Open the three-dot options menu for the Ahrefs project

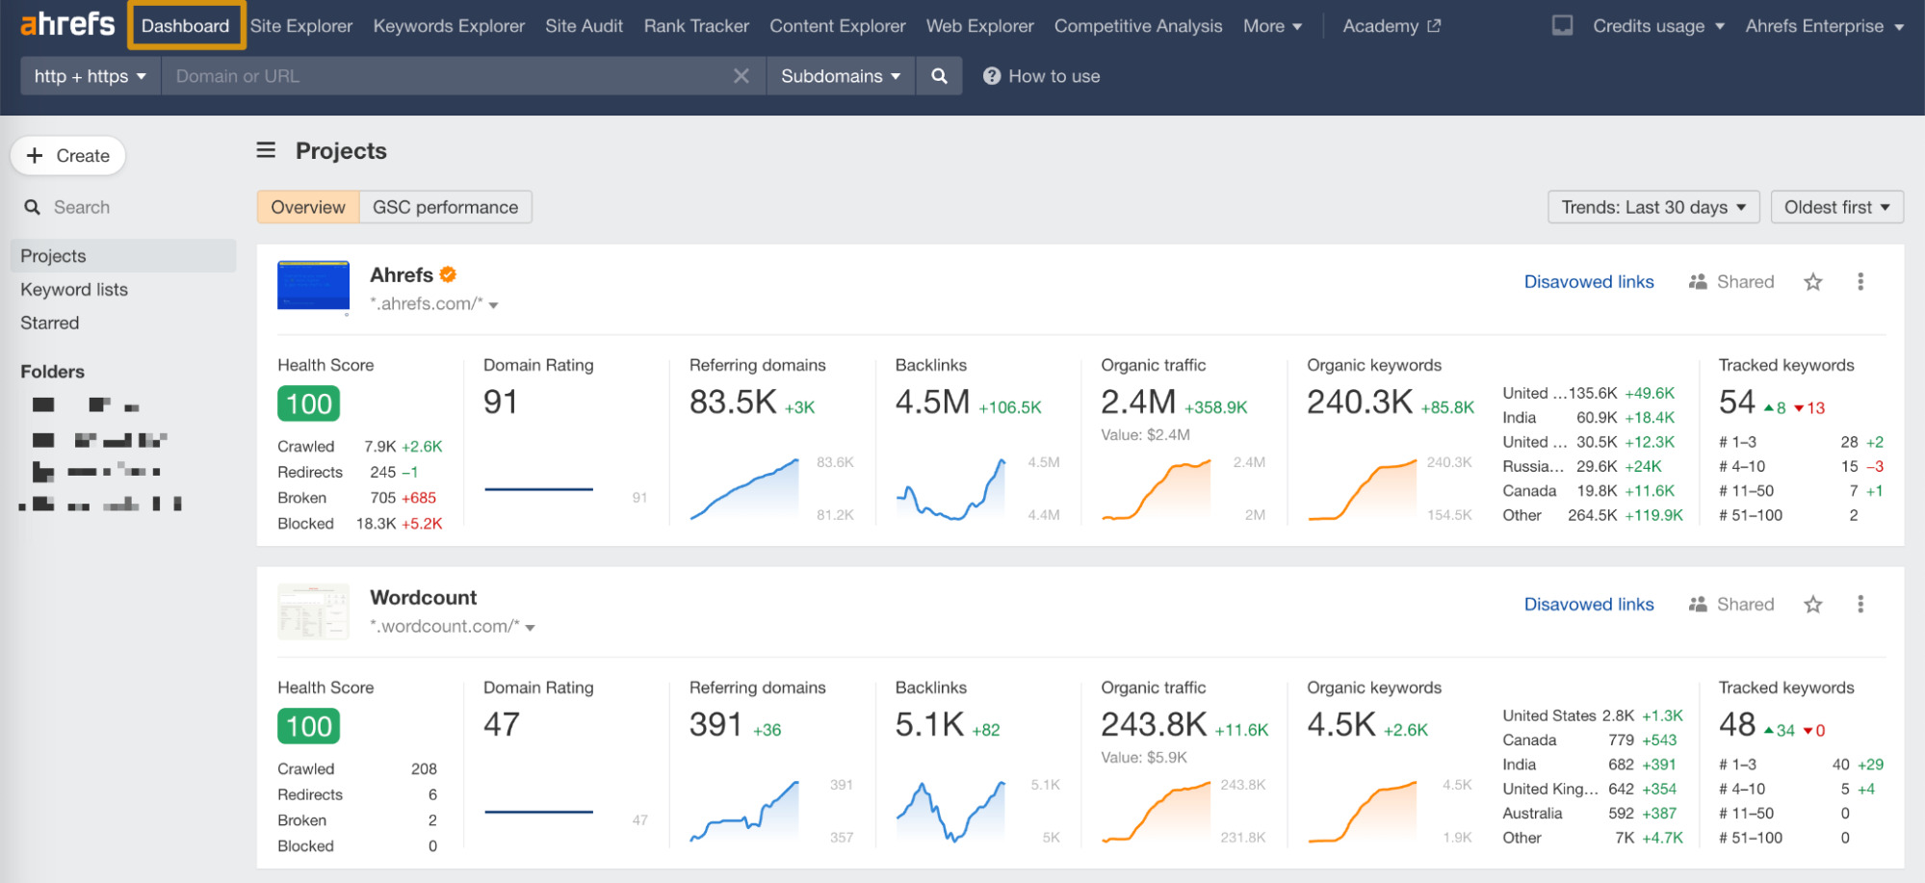tap(1860, 281)
